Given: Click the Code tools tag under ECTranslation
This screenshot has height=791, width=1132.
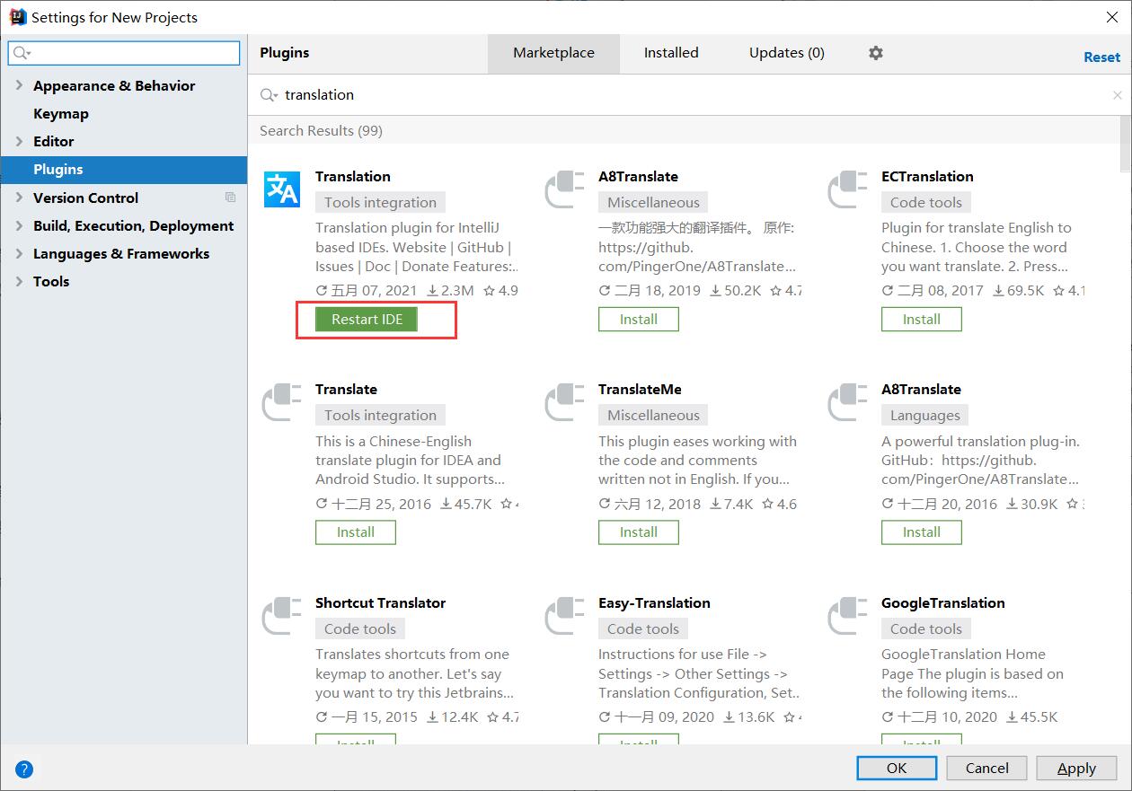Looking at the screenshot, I should tap(926, 203).
